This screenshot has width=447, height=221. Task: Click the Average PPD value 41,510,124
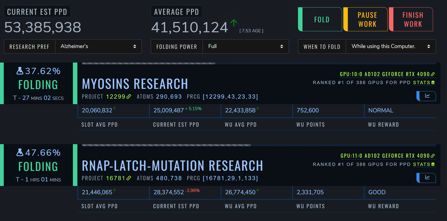pos(190,27)
